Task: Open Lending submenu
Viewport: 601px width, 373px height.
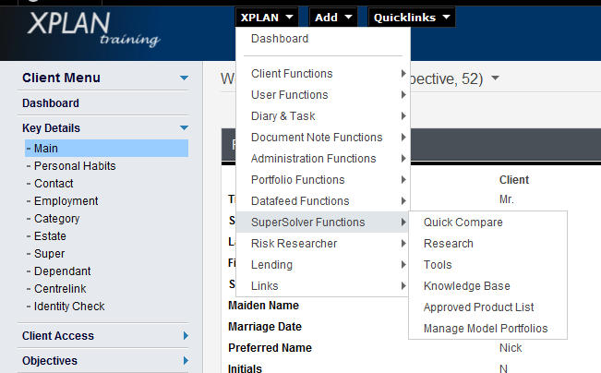Action: click(x=323, y=264)
